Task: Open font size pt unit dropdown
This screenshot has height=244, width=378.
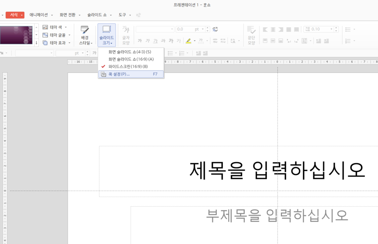Action: pos(203,29)
